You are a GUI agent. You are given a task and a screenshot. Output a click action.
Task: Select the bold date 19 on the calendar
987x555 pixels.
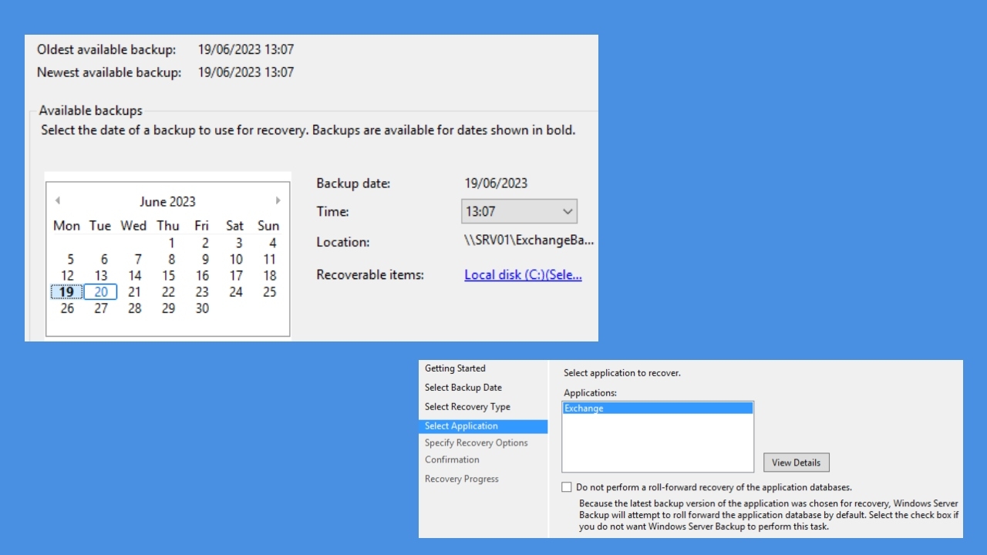point(66,291)
